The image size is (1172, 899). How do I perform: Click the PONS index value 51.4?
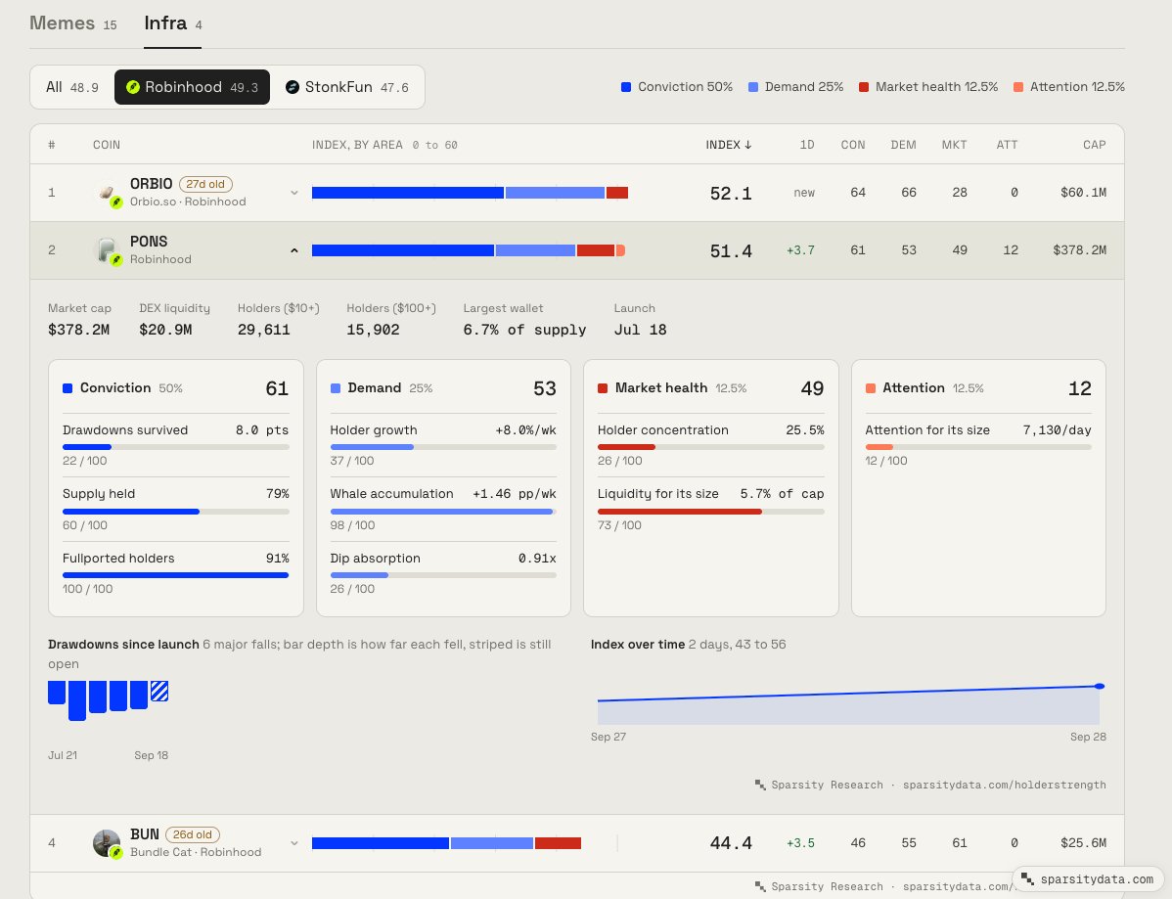coord(731,251)
